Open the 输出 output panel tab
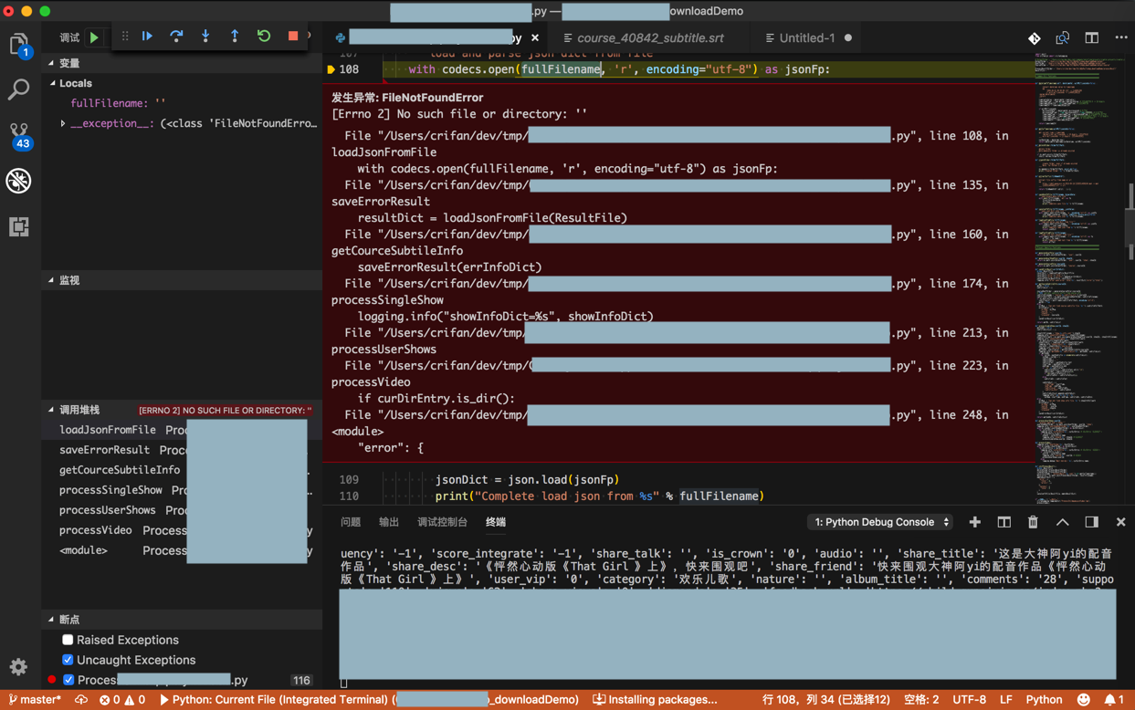The width and height of the screenshot is (1135, 710). 389,522
